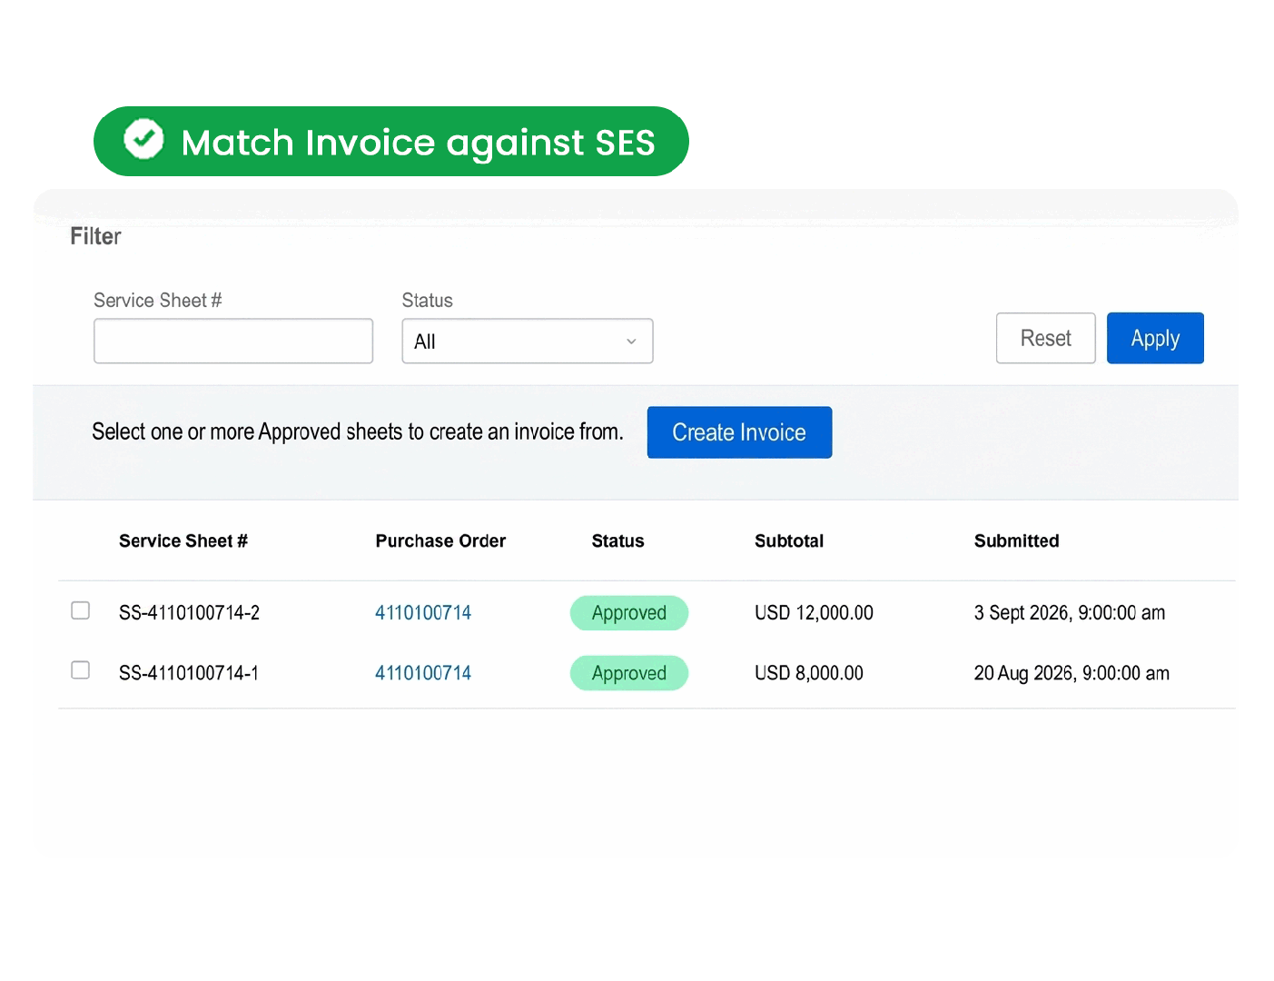Open the Status filter dropdown
Viewport: 1274px width, 981px height.
click(x=528, y=342)
